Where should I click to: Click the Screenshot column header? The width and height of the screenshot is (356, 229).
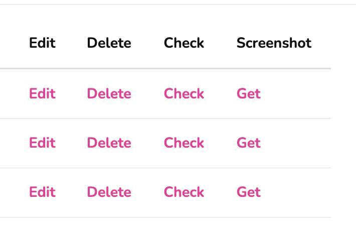(x=274, y=43)
